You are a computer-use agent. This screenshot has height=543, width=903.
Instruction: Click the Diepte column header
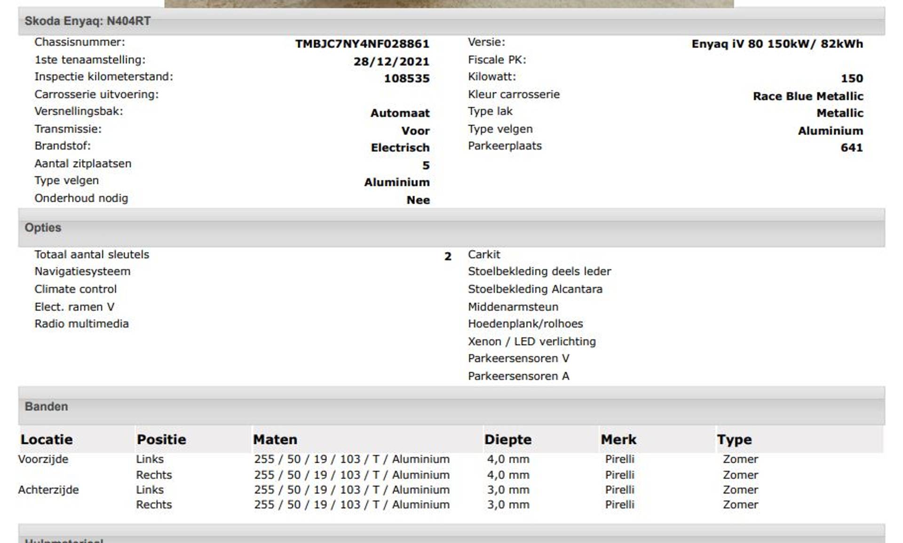coord(508,440)
